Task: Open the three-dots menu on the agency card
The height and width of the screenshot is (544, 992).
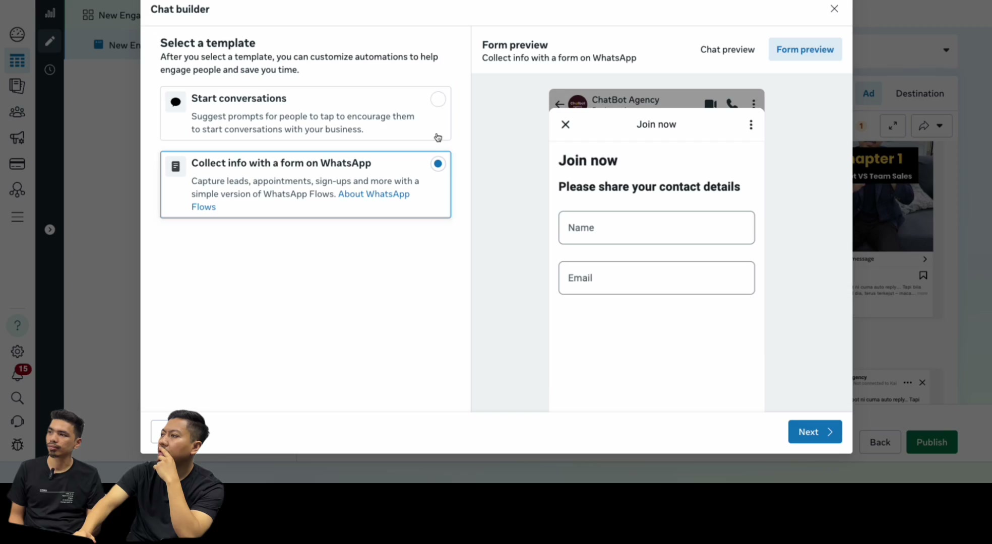Action: [x=907, y=382]
